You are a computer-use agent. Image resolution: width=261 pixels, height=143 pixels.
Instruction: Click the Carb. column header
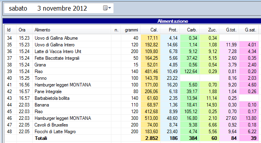click(190, 30)
